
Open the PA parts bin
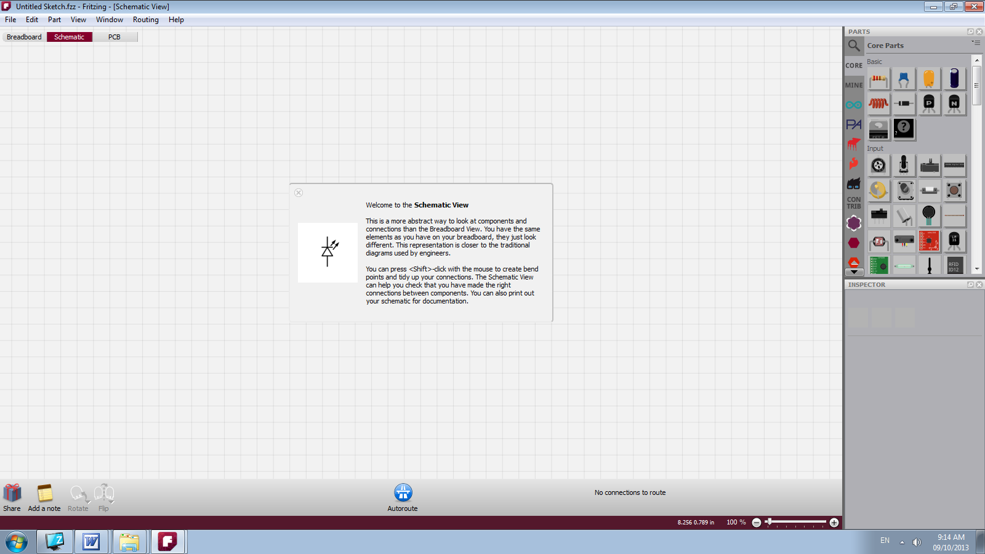coord(854,124)
